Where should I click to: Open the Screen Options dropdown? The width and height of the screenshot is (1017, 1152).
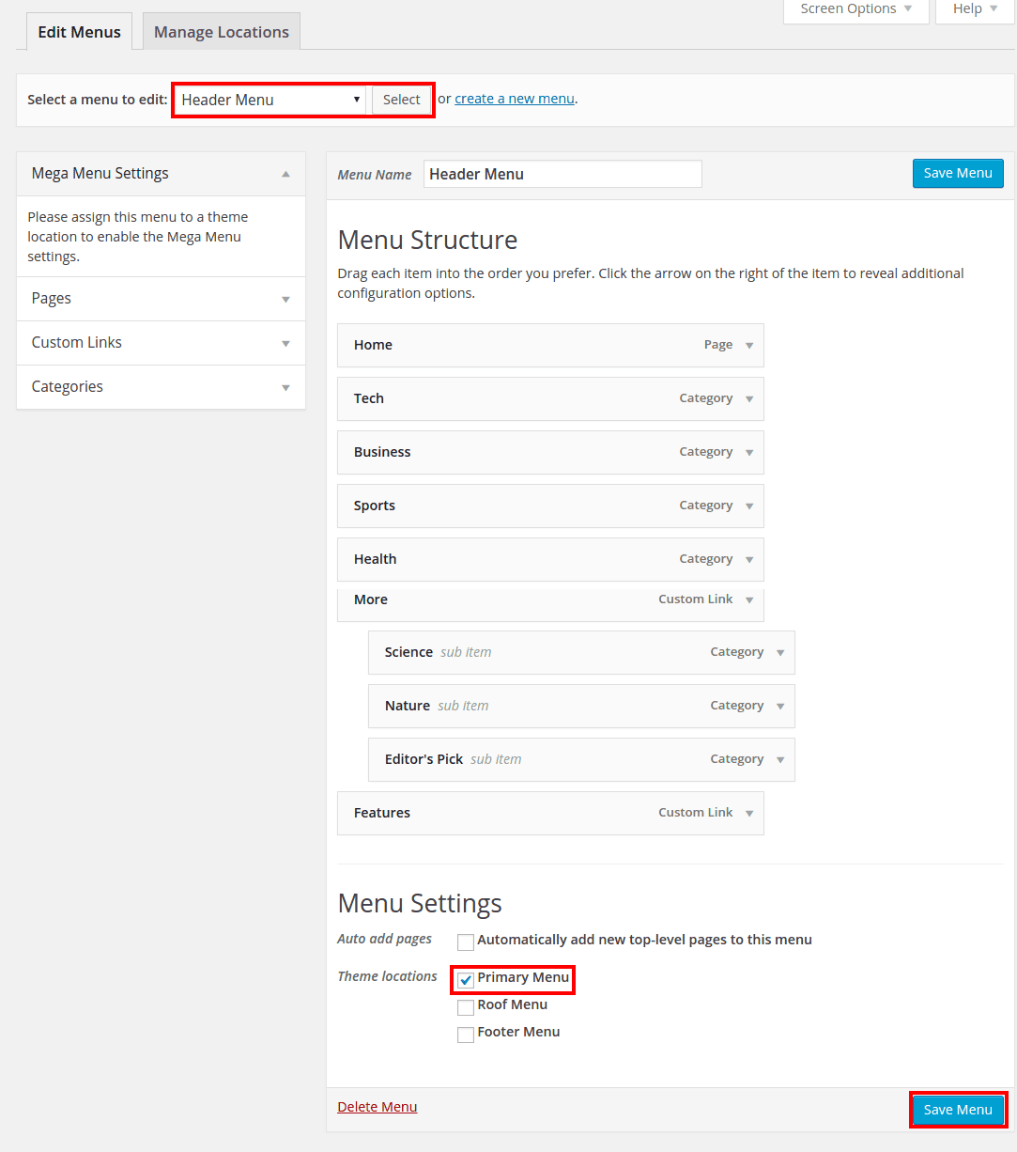tap(855, 8)
